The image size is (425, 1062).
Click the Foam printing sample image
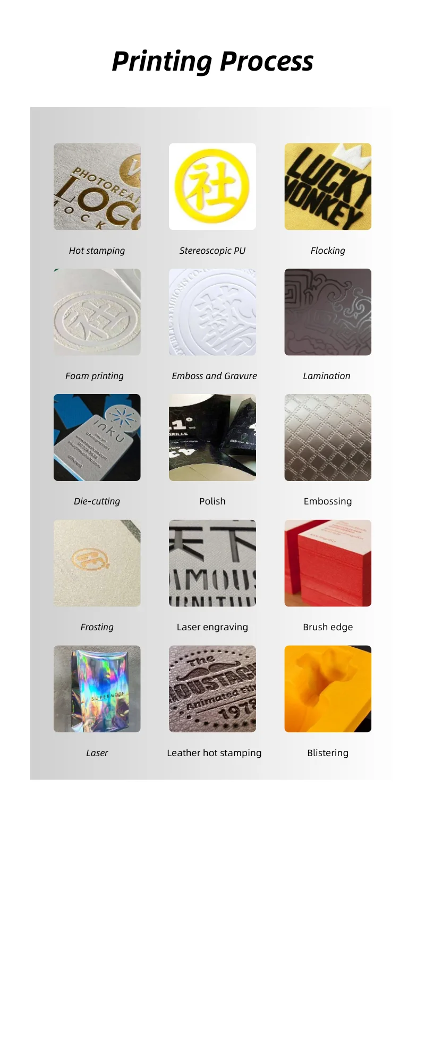point(97,312)
